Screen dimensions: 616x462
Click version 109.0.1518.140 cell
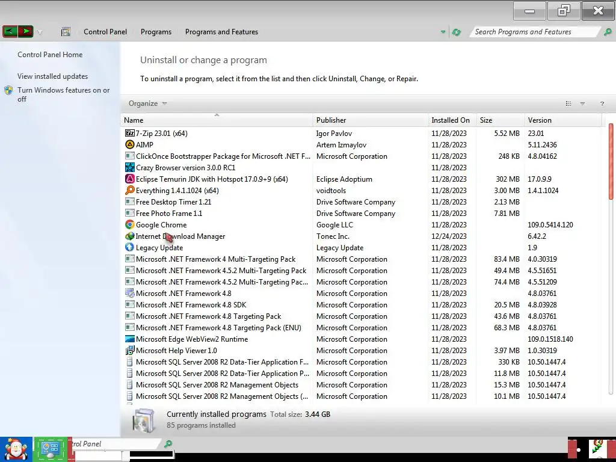tap(550, 339)
